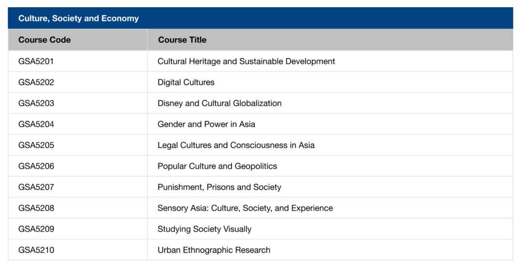Select the Sensory Asia course title
The height and width of the screenshot is (273, 522).
point(245,208)
